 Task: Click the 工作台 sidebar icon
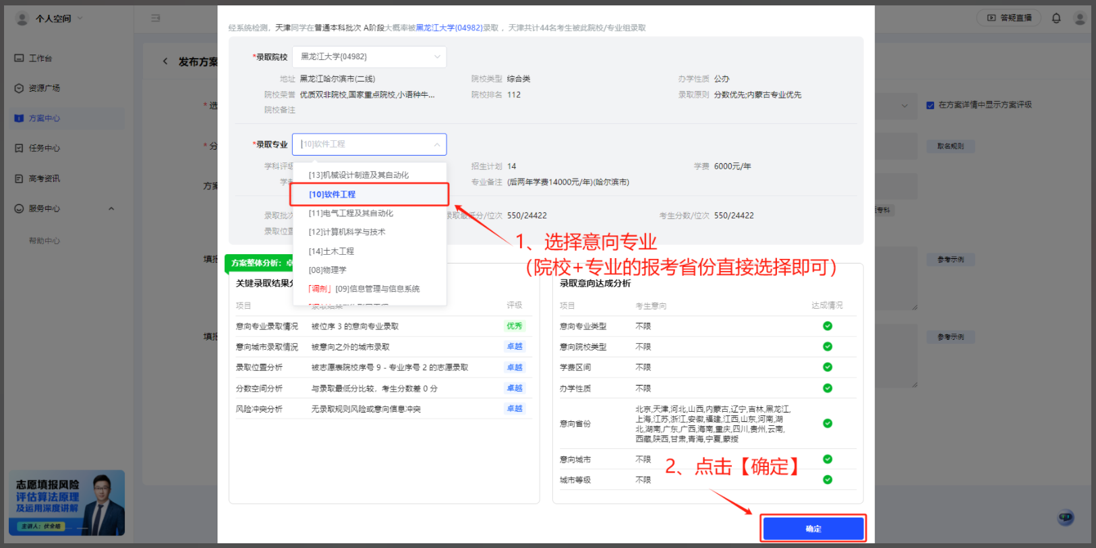click(19, 58)
